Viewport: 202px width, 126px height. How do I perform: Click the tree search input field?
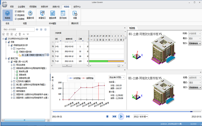pyautogui.click(x=18, y=29)
